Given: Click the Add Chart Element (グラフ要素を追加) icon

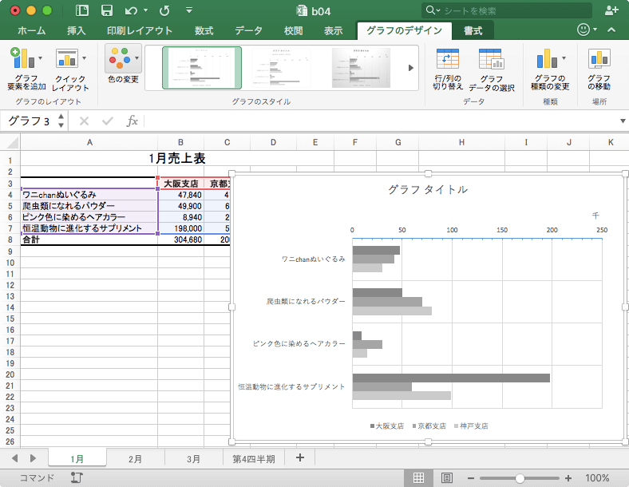Looking at the screenshot, I should [x=26, y=59].
